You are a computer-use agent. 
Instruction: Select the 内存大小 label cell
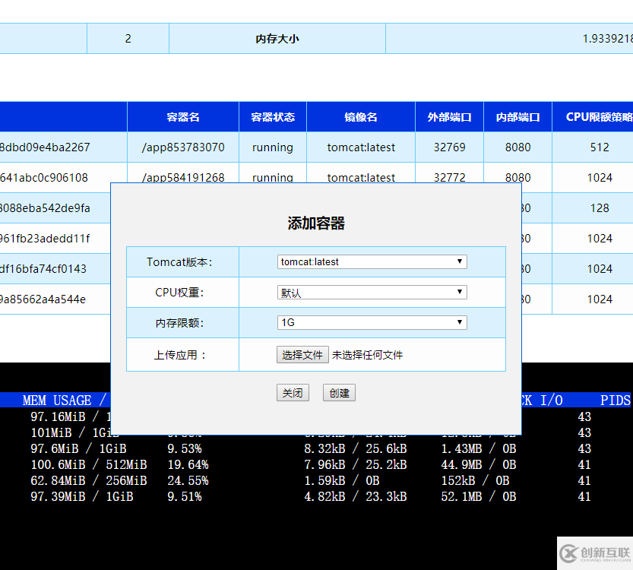277,39
